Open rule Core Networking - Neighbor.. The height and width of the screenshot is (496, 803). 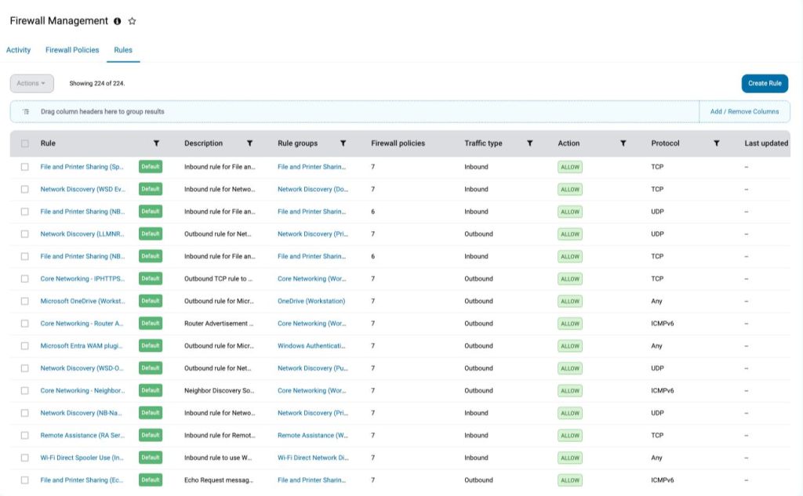(x=82, y=390)
